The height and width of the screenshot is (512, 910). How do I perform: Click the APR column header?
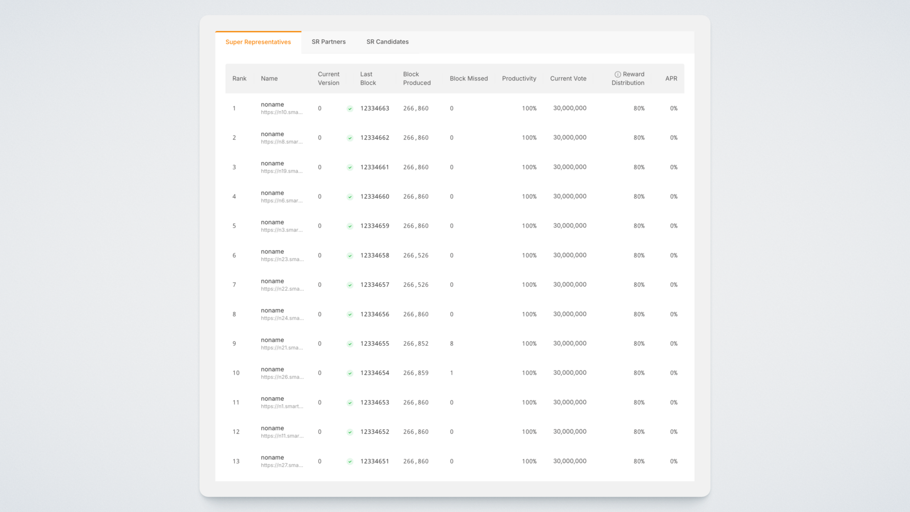point(671,79)
